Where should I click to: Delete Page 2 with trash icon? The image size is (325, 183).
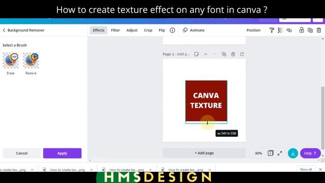coord(233,54)
